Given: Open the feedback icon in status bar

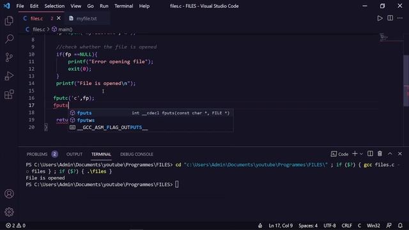Looking at the screenshot, I should click(389, 226).
